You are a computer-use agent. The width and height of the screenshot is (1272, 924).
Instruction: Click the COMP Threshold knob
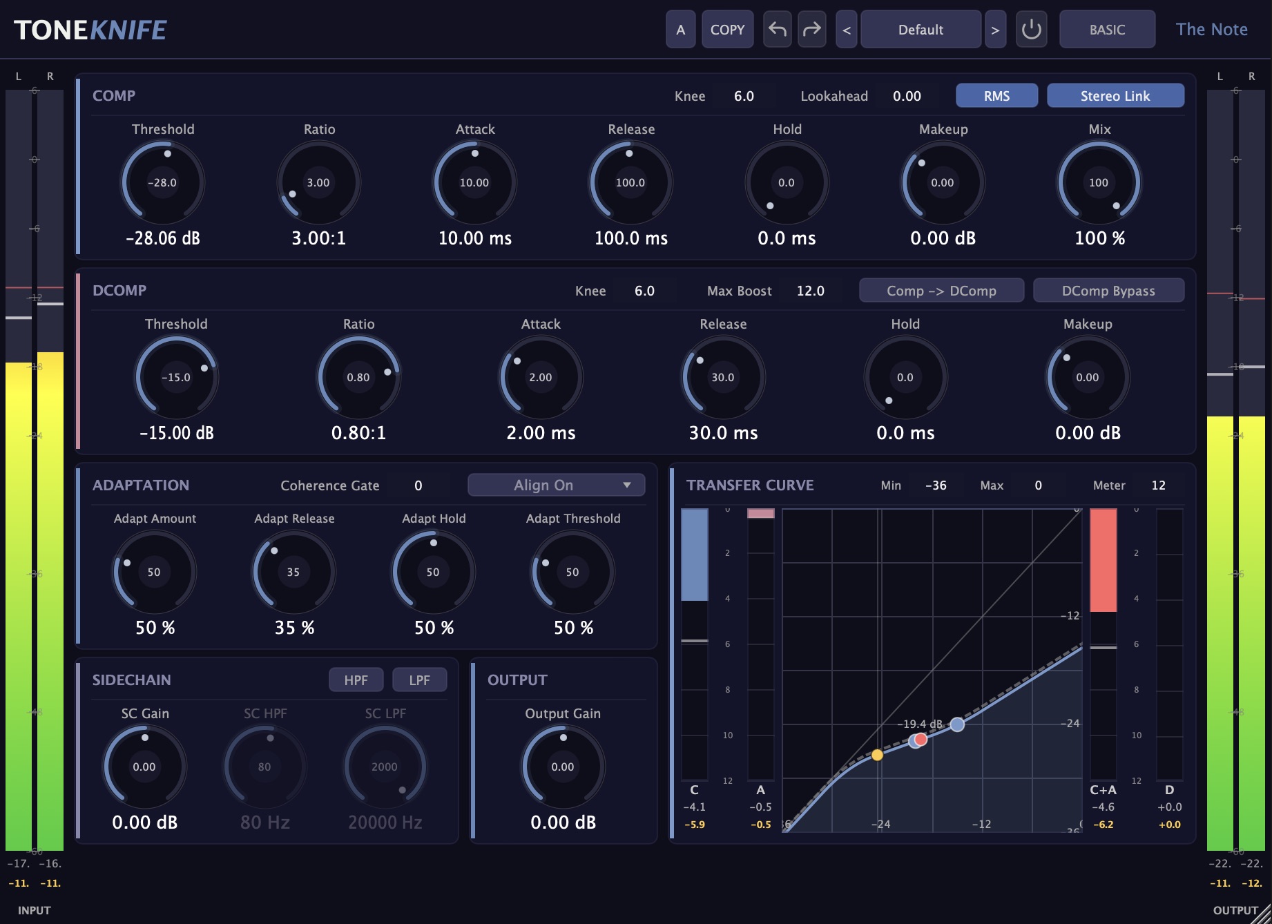[163, 182]
